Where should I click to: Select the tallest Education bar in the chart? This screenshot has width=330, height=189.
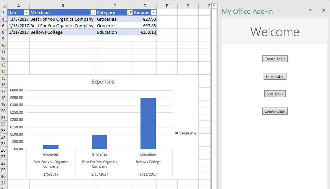point(148,123)
